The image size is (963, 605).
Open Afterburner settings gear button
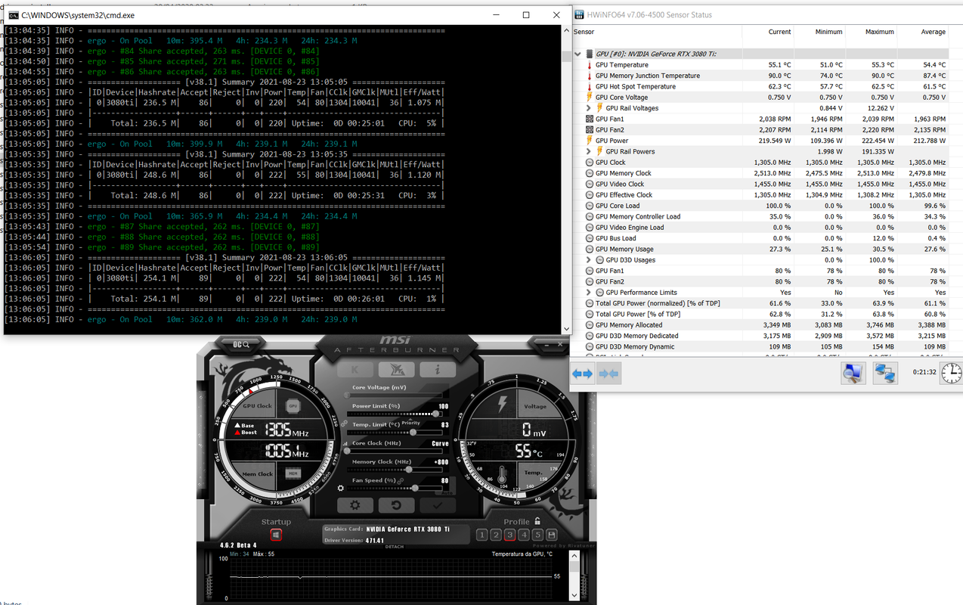(x=355, y=505)
